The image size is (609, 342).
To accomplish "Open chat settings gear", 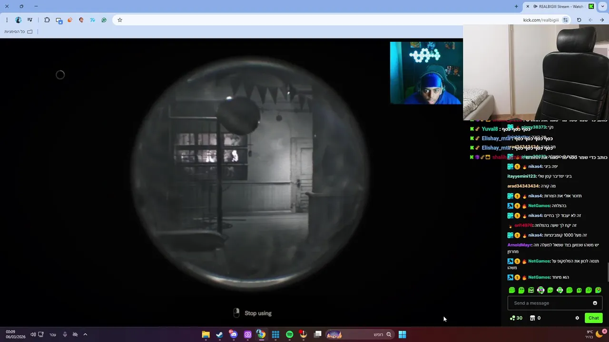I will 577,318.
